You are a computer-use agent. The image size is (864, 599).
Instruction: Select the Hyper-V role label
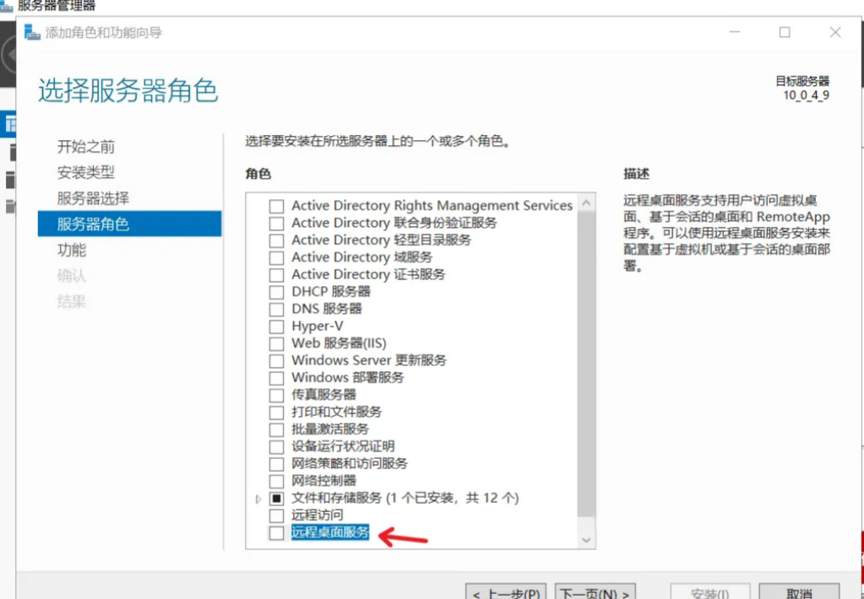click(318, 326)
